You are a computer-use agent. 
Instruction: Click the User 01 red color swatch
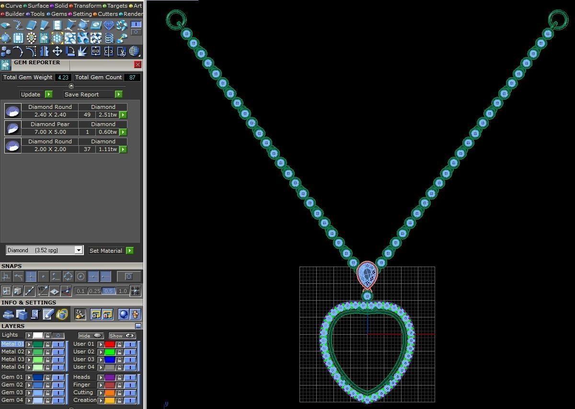tap(110, 344)
